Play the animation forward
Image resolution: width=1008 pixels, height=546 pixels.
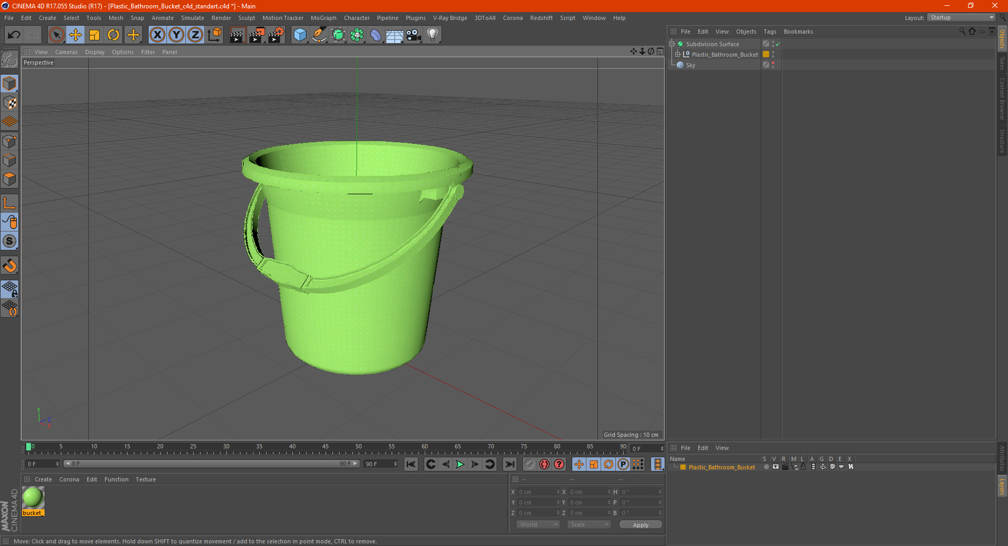click(460, 464)
